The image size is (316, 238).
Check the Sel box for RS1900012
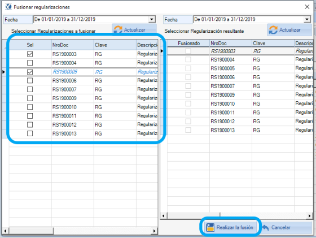pos(30,125)
